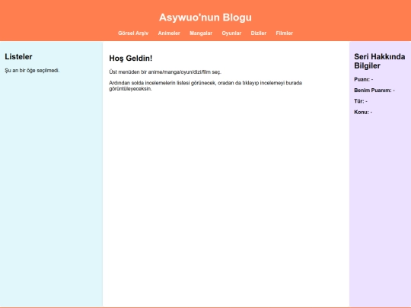
Task: Click the Seri Hakkında Bilgiler heading
Action: coord(380,61)
